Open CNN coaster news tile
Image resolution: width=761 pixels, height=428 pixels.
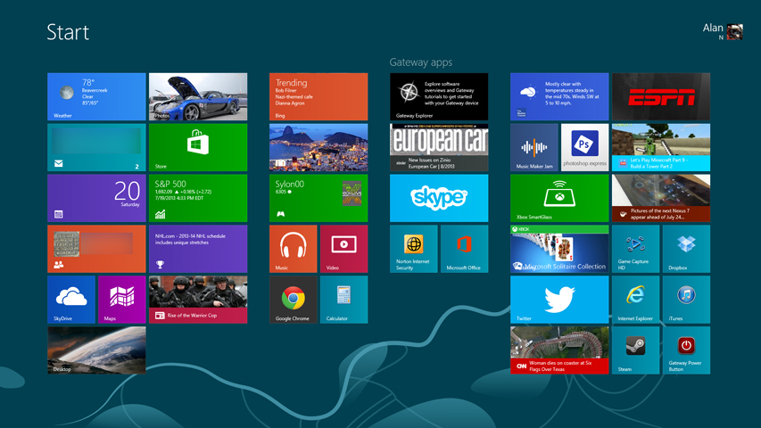(559, 350)
